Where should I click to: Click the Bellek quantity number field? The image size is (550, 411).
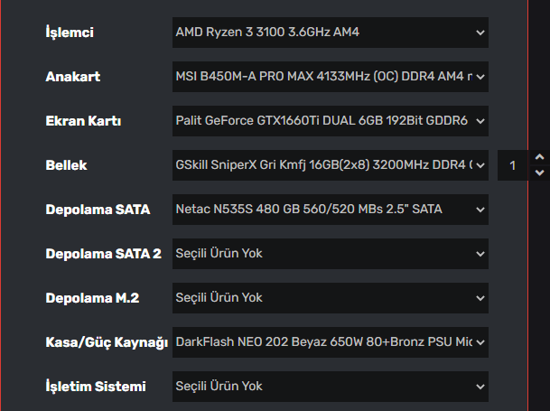513,165
